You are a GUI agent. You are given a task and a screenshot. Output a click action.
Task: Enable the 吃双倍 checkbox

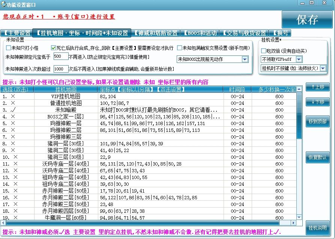point(263,51)
